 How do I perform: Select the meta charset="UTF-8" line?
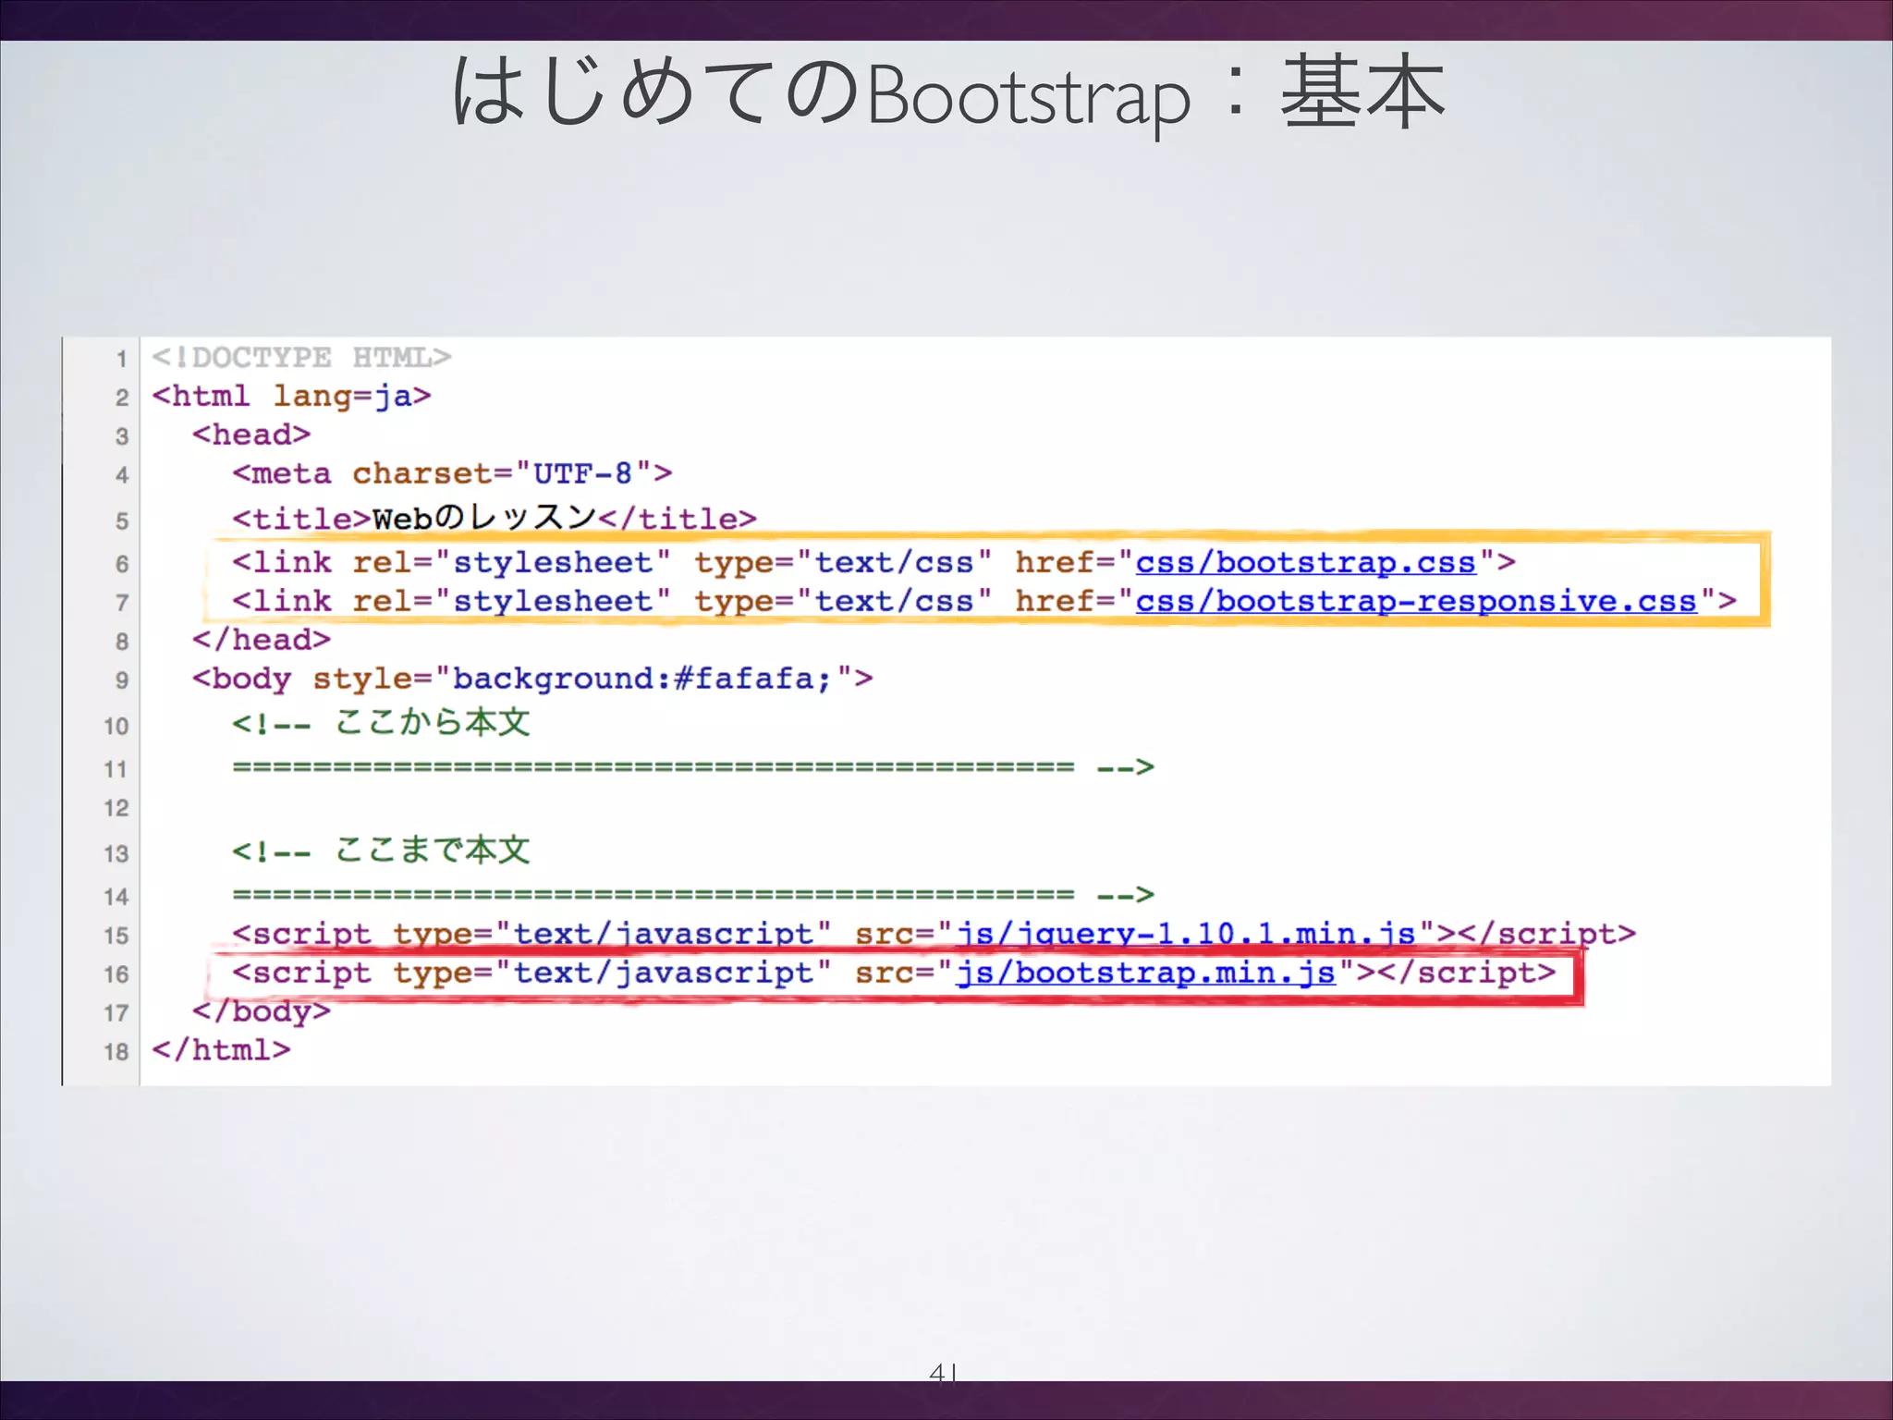452,473
